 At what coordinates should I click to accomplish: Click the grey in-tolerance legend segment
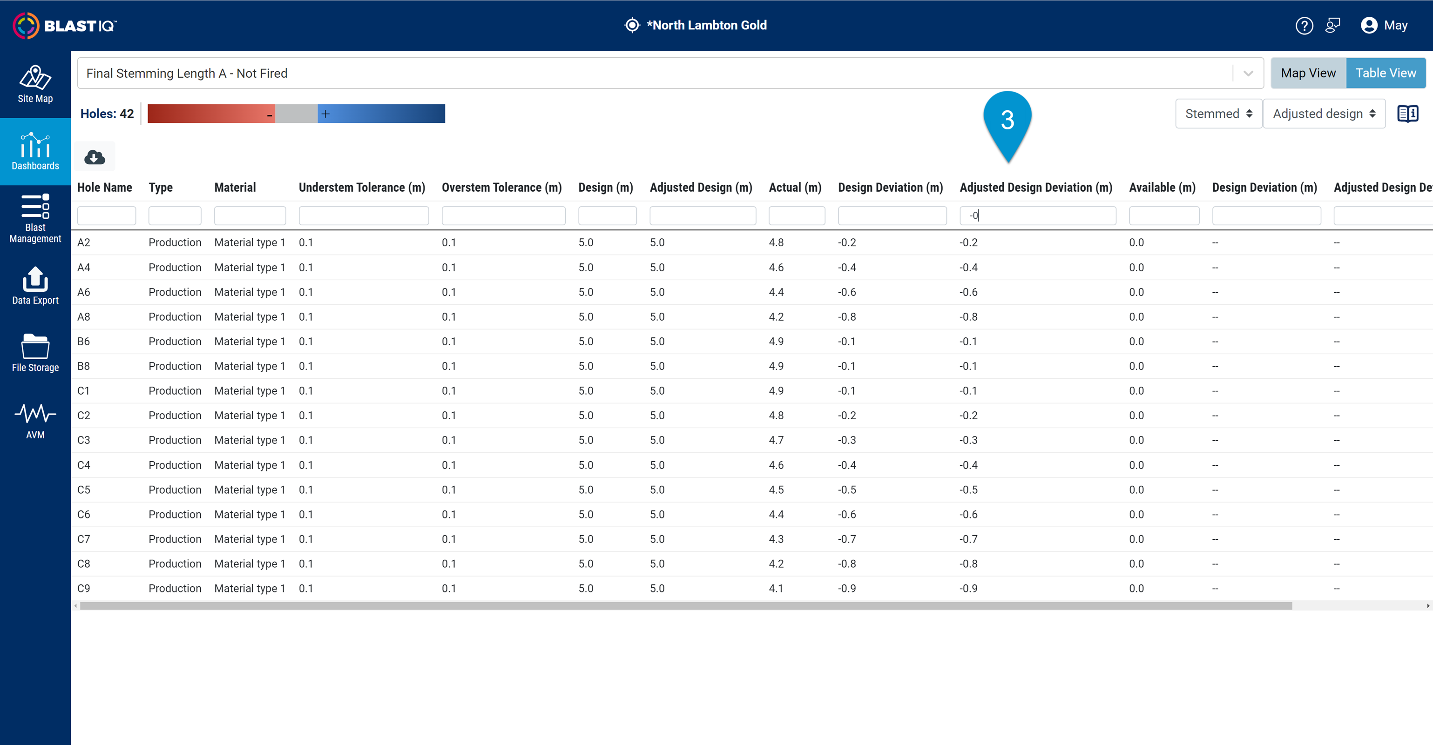[296, 114]
